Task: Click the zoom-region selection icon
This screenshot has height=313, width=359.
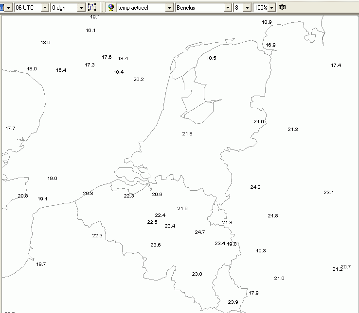Action: tap(92, 7)
